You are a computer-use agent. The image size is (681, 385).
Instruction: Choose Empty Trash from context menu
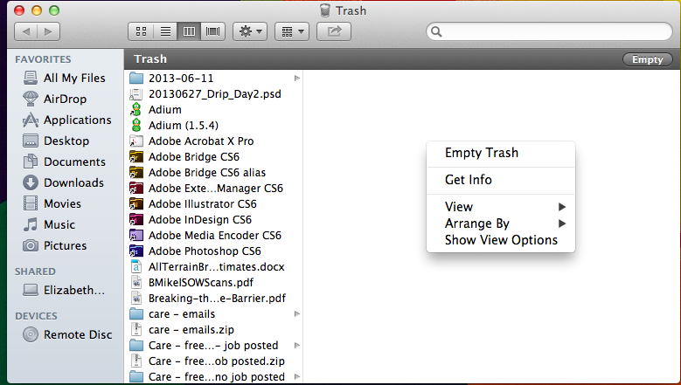tap(481, 153)
